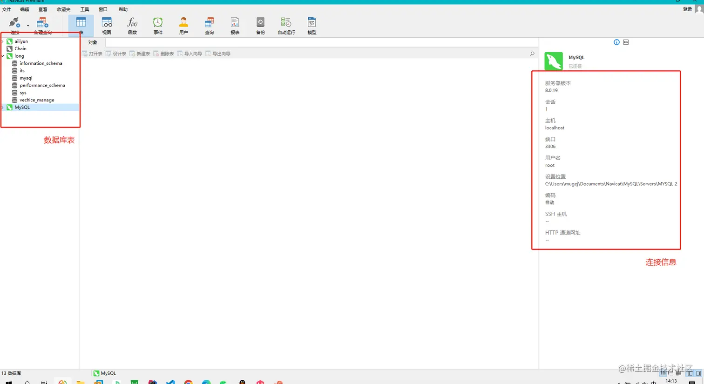Open the 文件 menu
Image resolution: width=704 pixels, height=384 pixels.
[x=7, y=9]
